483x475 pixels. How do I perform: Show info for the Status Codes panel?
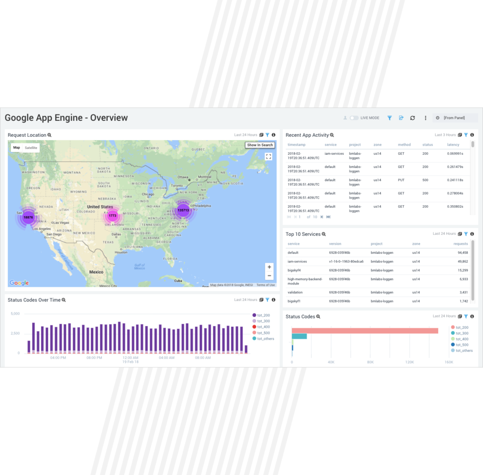(472, 317)
